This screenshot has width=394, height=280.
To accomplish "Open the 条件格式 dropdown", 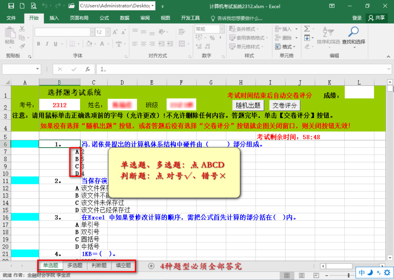I will (244, 29).
